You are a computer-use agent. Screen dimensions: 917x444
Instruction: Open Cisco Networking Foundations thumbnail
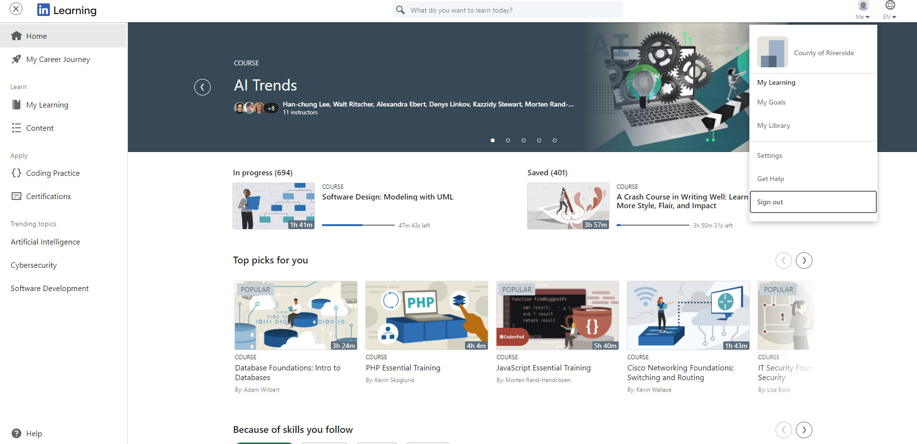[688, 315]
